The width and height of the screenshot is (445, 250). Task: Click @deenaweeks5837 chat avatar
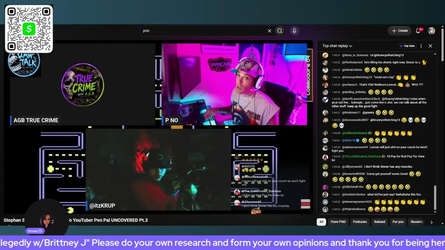tap(325, 120)
